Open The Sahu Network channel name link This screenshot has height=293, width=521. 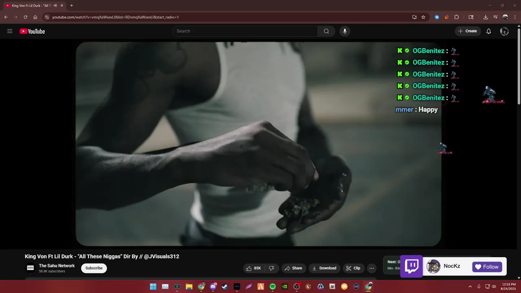[57, 266]
